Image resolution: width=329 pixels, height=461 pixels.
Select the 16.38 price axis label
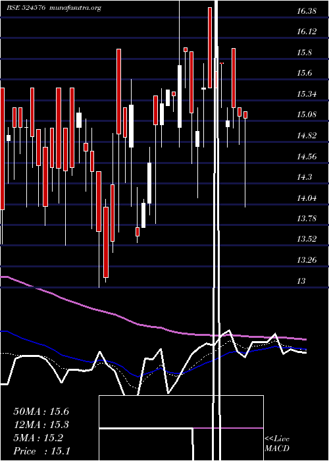pyautogui.click(x=307, y=11)
